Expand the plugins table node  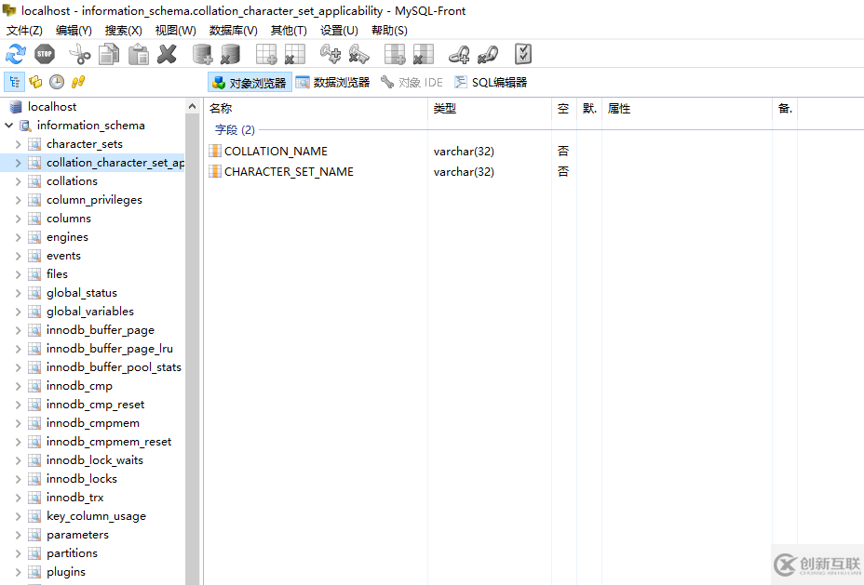[19, 572]
